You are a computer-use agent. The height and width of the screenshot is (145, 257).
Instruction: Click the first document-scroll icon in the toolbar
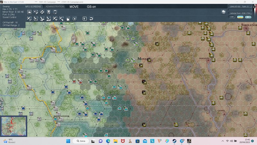tap(49, 12)
